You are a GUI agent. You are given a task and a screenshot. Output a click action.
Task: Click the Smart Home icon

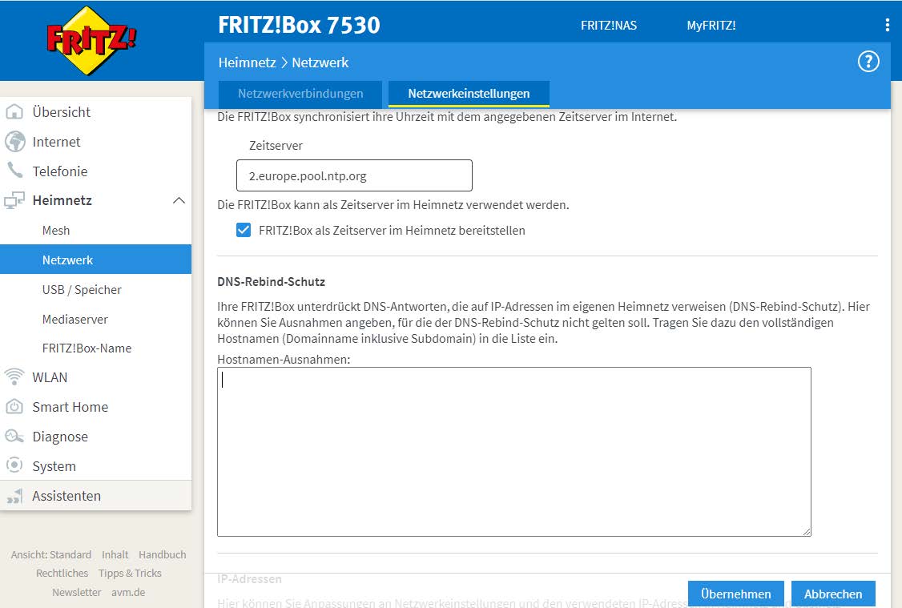pyautogui.click(x=14, y=407)
